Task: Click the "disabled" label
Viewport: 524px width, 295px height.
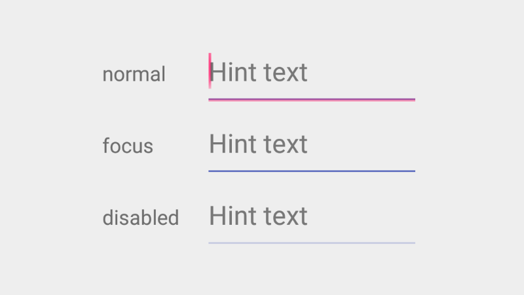Action: click(x=140, y=217)
